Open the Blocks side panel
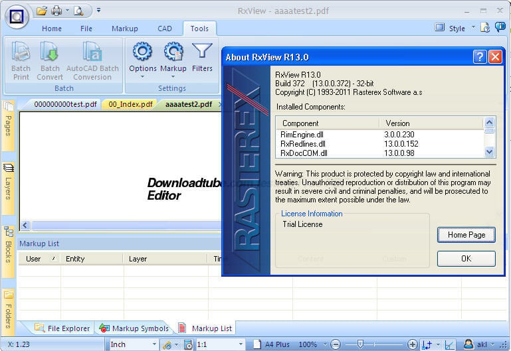 (x=8, y=251)
